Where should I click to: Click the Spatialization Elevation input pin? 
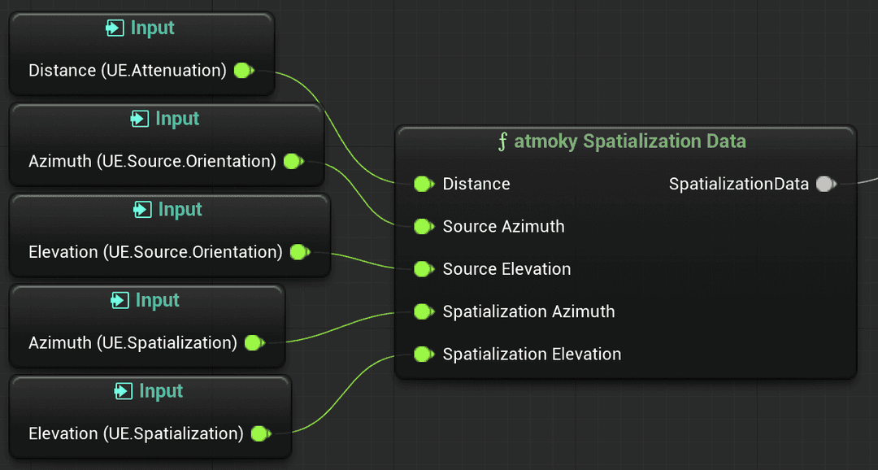424,354
